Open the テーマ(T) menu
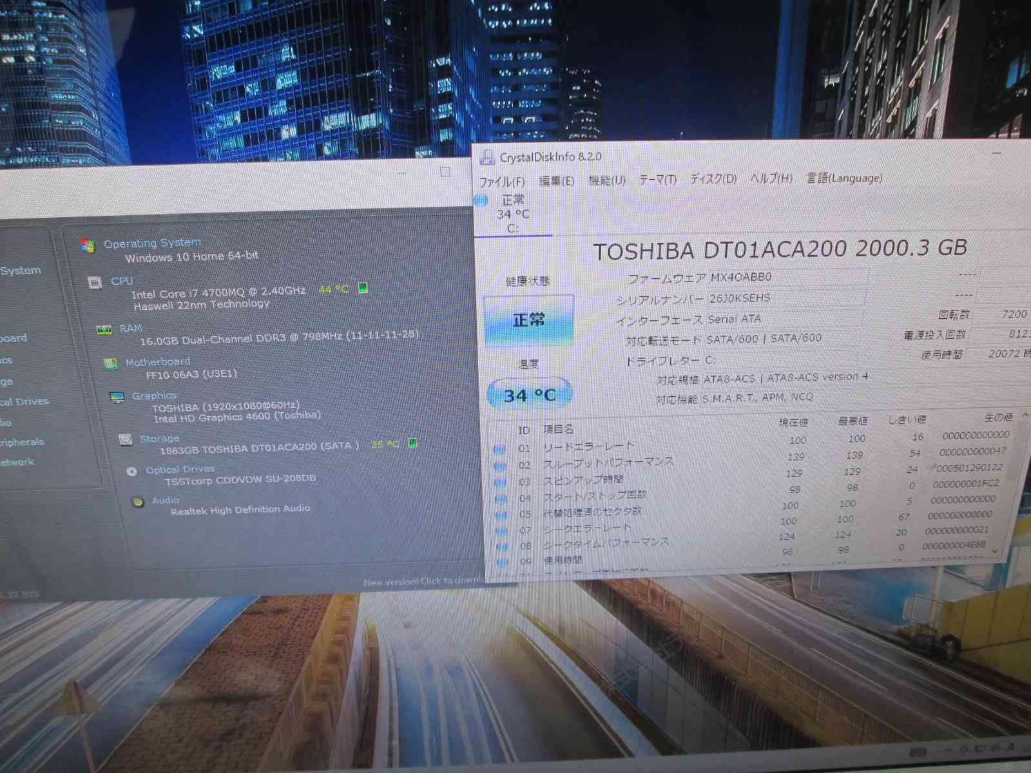The height and width of the screenshot is (773, 1031). [657, 180]
